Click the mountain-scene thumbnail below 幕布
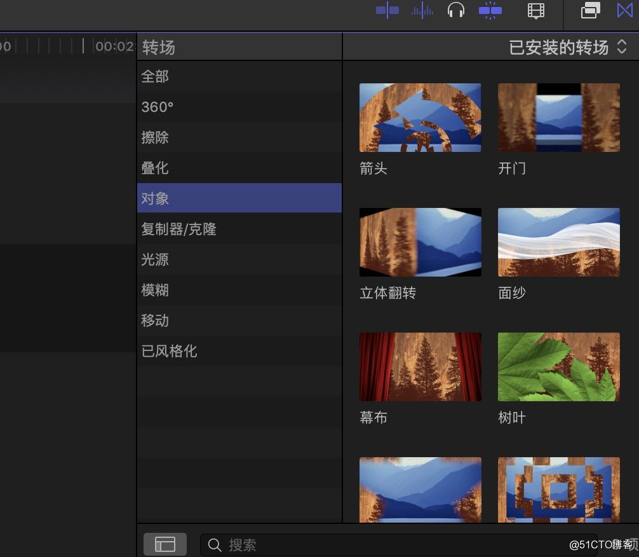Viewport: 639px width, 557px height. 420,490
